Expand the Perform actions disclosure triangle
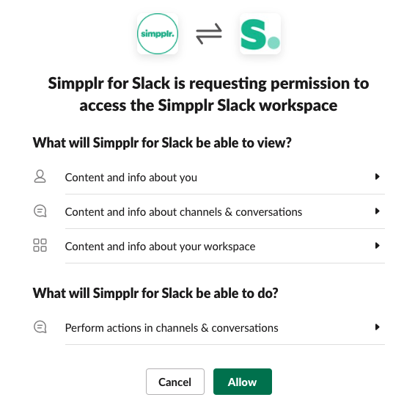Viewport: 415px width, 411px height. click(377, 327)
